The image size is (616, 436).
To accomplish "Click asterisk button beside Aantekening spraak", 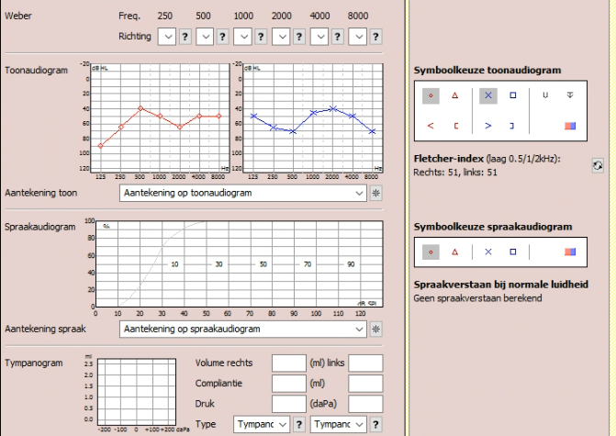I will [x=375, y=330].
